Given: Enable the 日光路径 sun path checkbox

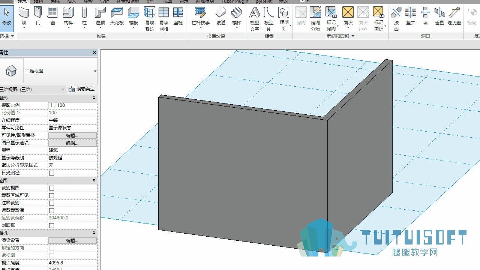Looking at the screenshot, I should click(x=52, y=173).
